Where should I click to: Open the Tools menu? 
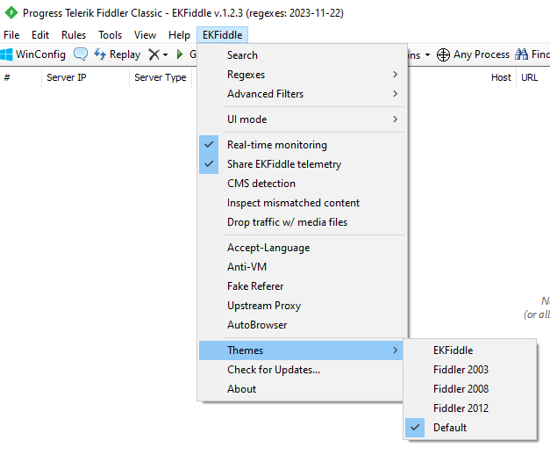[111, 35]
